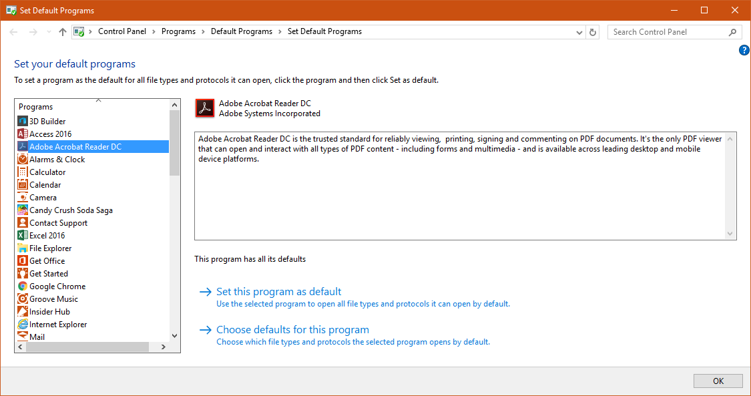Go to Programs breadcrumb
751x396 pixels.
178,31
